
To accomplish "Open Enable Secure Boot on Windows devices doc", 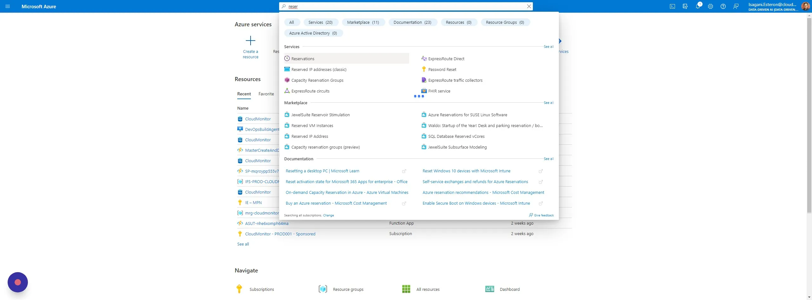I will [476, 203].
